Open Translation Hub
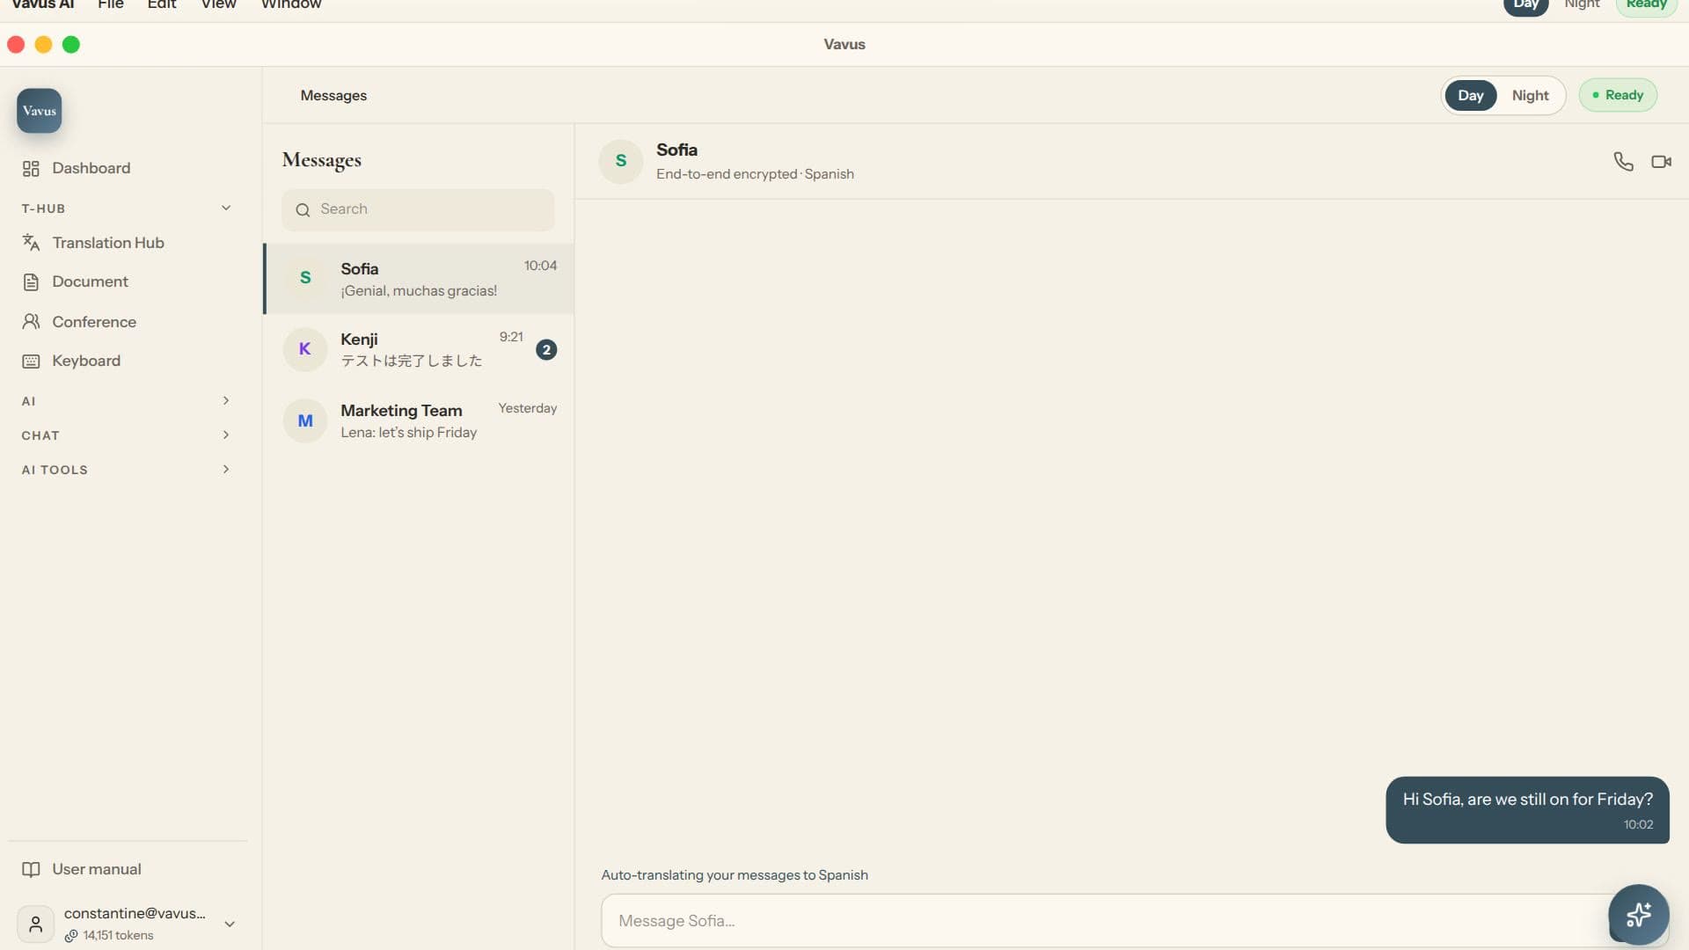The width and height of the screenshot is (1689, 950). click(x=108, y=243)
